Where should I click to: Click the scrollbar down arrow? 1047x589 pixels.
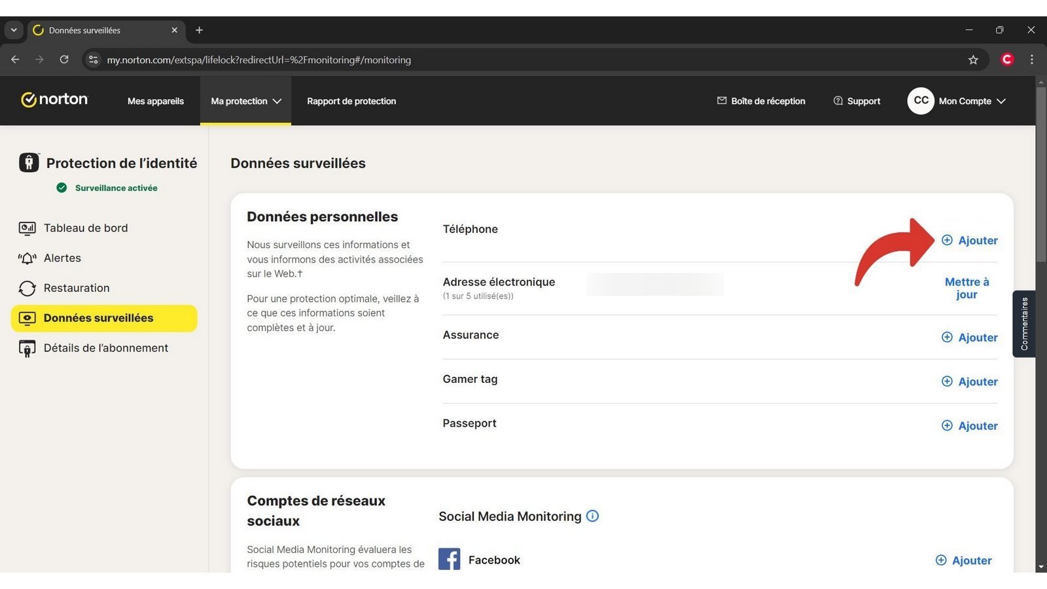[x=1040, y=567]
